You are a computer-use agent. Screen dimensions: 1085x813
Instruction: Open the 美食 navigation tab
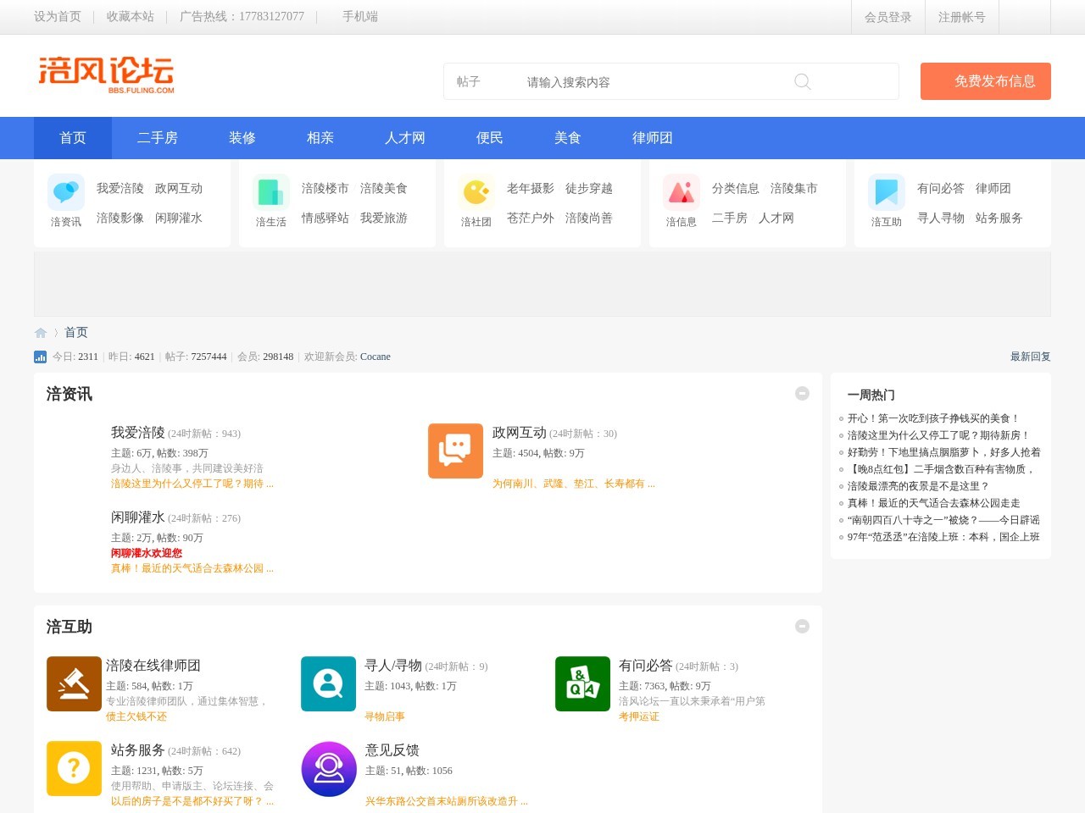[x=568, y=138]
